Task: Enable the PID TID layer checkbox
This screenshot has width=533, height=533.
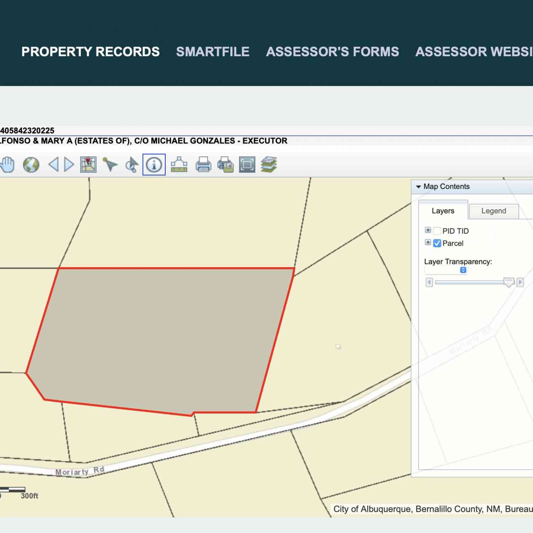Action: [437, 231]
